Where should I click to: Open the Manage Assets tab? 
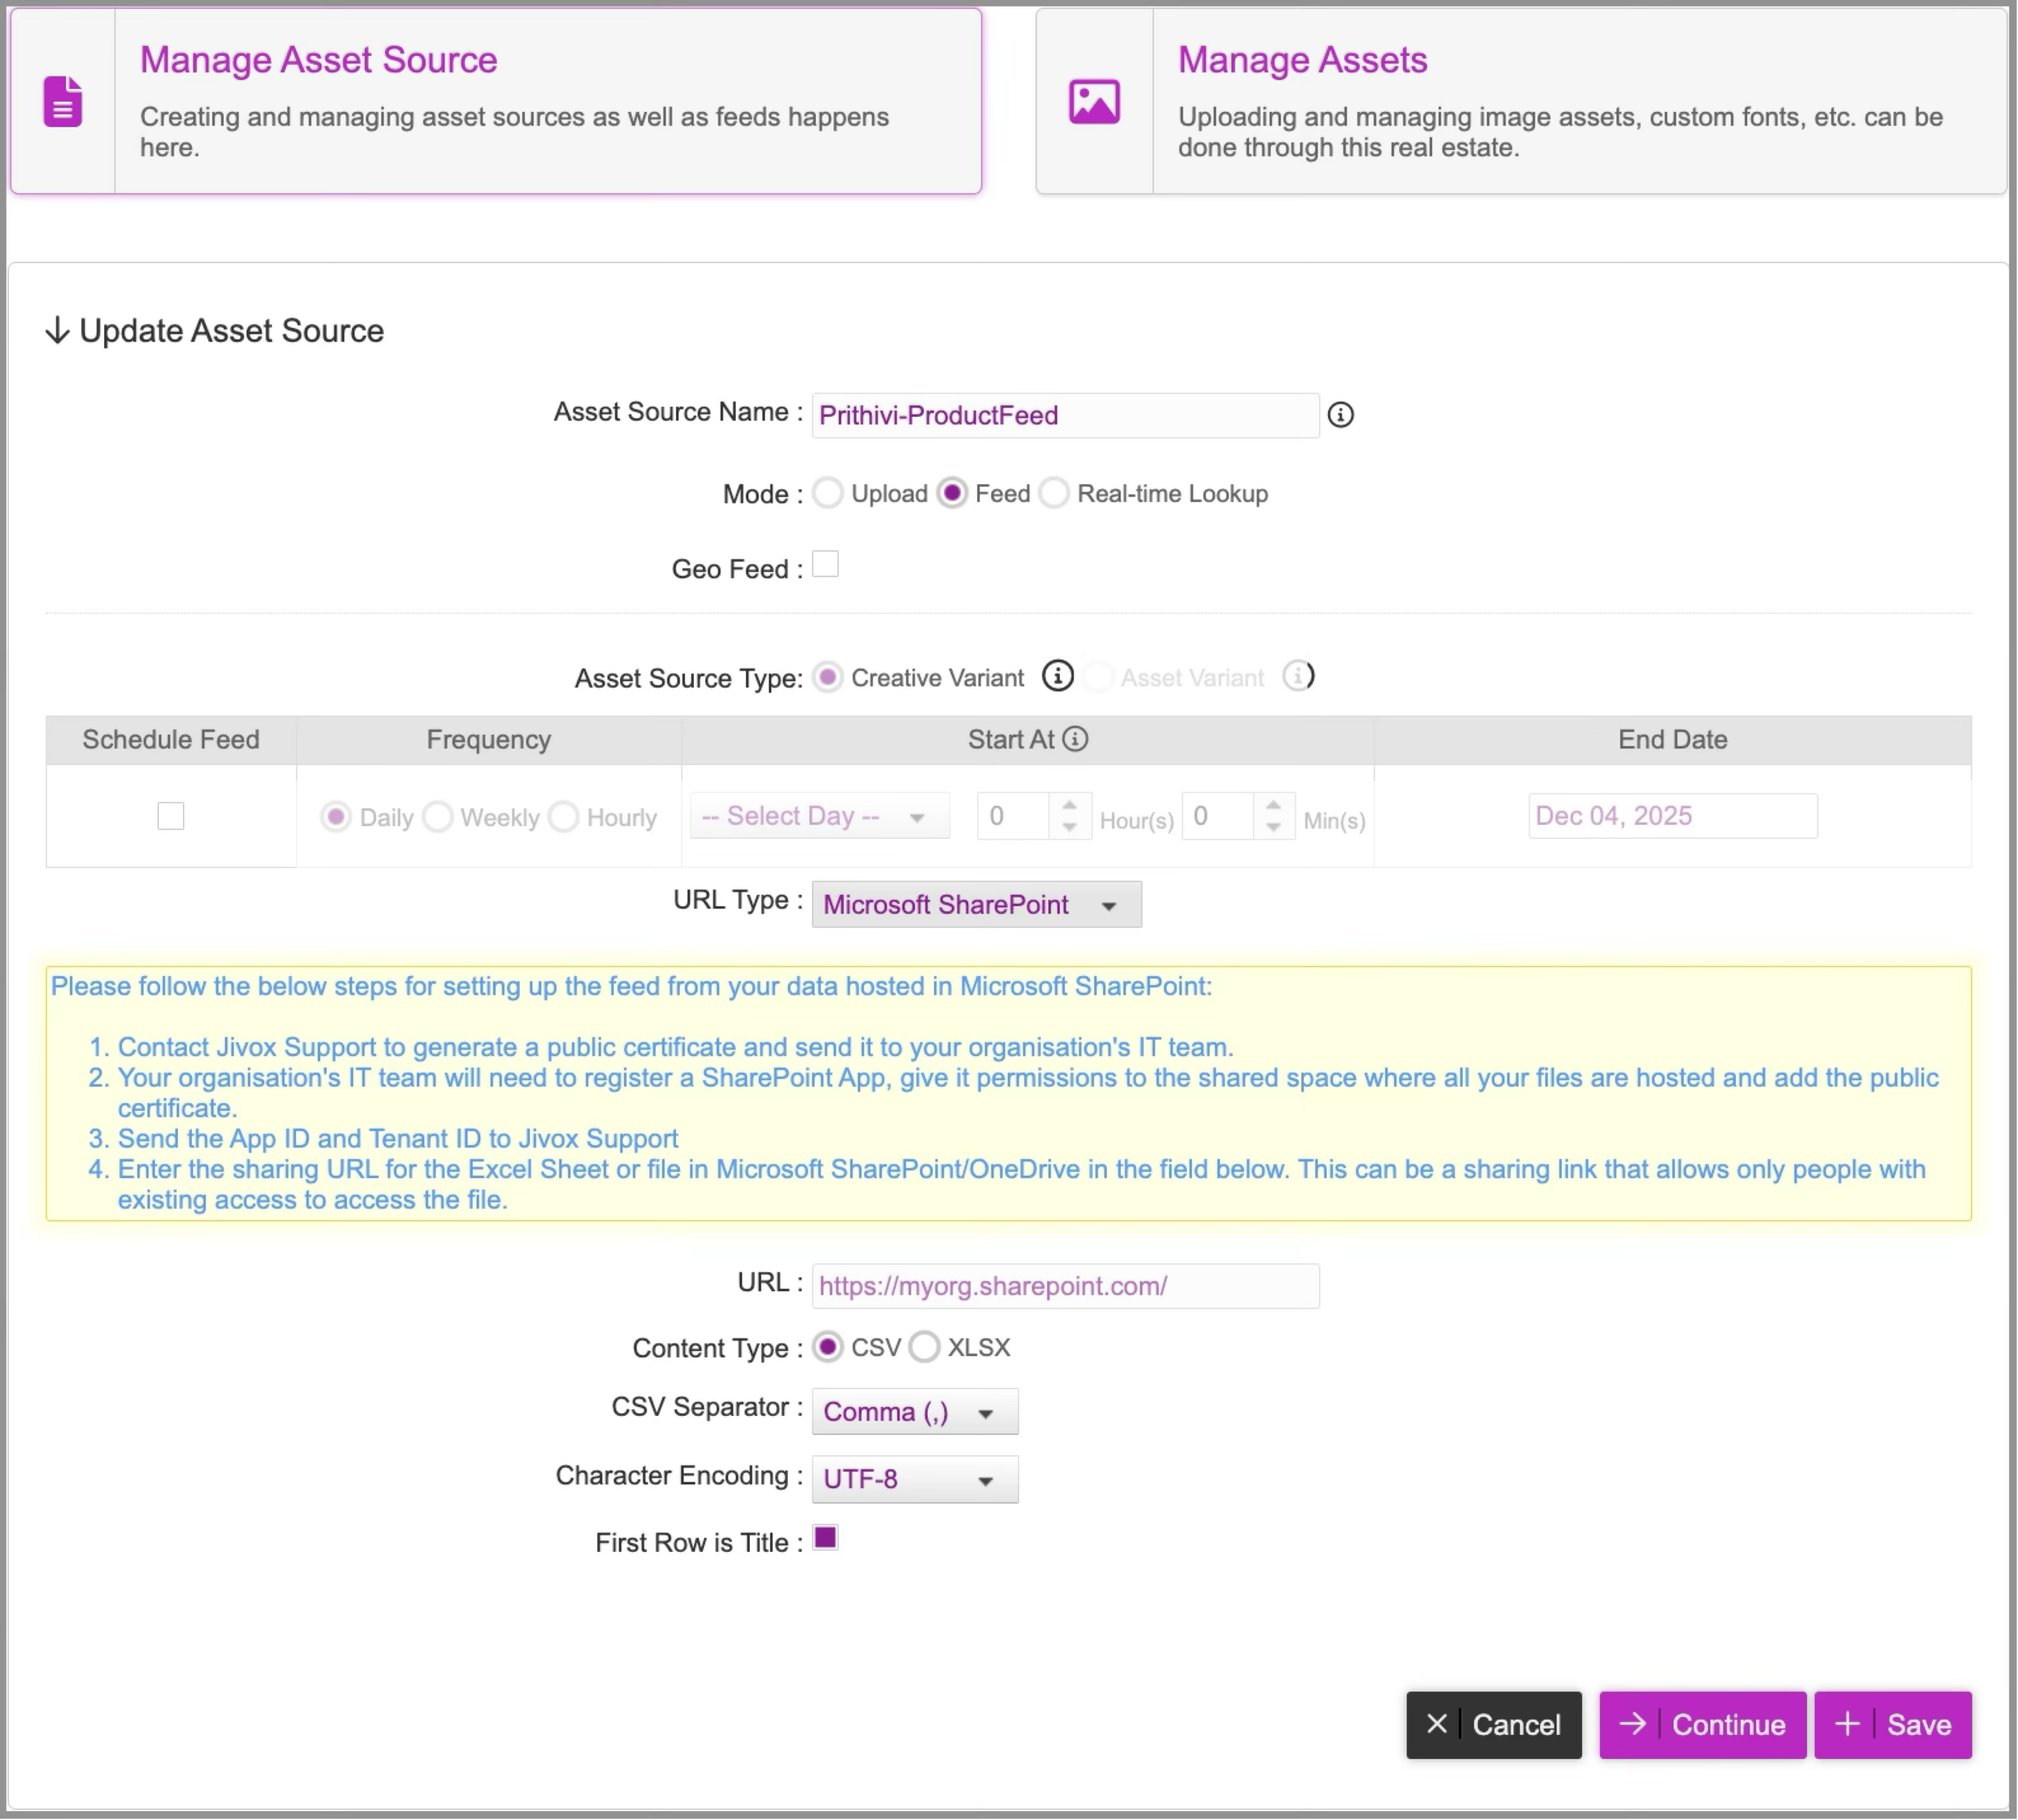point(1521,101)
